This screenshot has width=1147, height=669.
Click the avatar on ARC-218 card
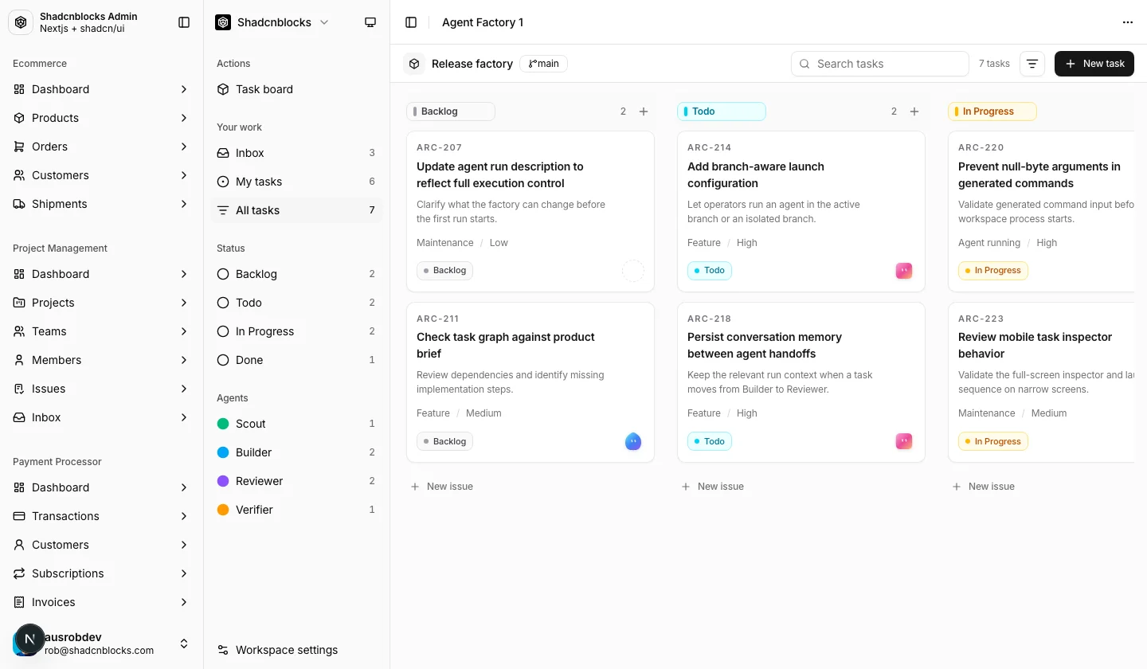point(904,441)
